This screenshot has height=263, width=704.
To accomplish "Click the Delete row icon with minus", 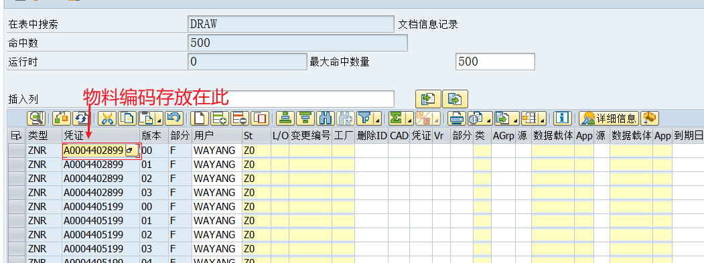I will pos(240,118).
